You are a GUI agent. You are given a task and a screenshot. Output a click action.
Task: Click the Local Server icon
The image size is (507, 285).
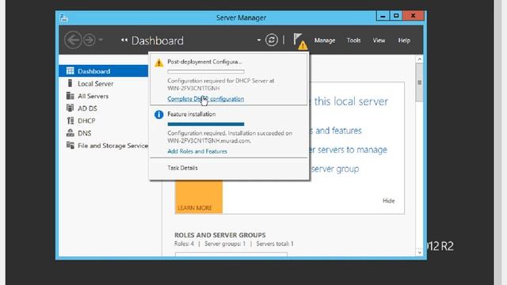point(70,83)
